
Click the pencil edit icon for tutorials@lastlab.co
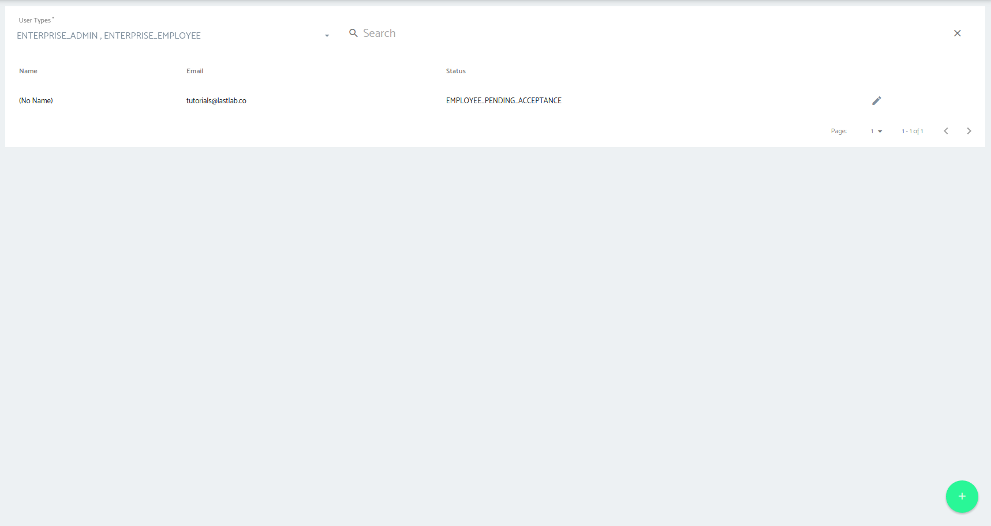(x=876, y=101)
